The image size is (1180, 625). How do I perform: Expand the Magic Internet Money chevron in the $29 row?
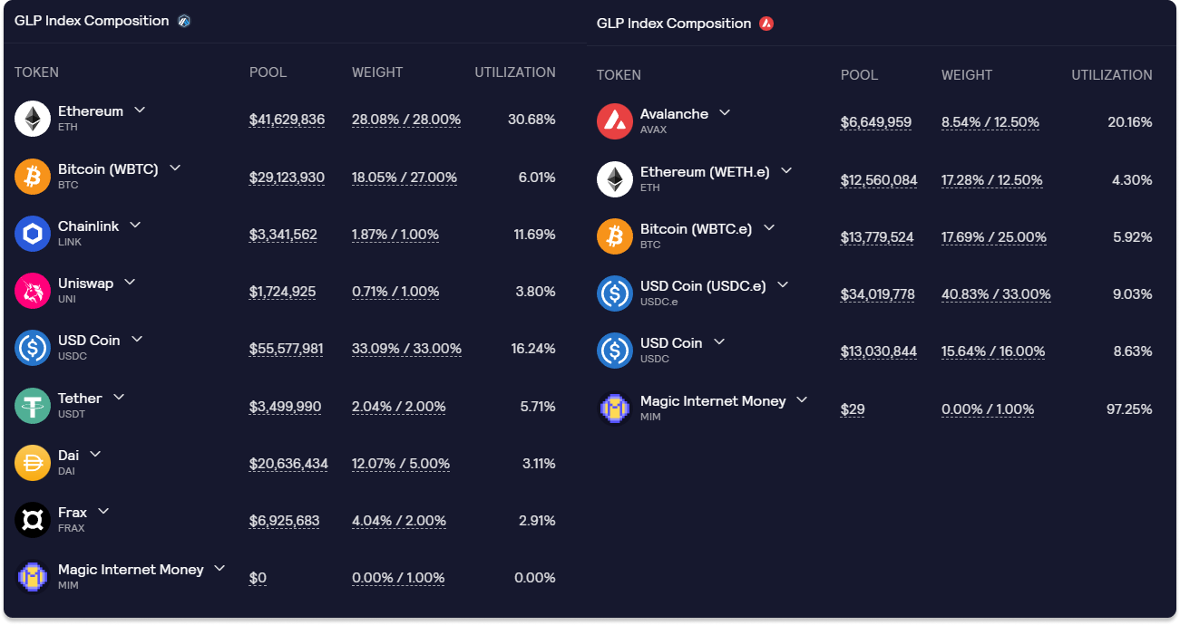[802, 399]
